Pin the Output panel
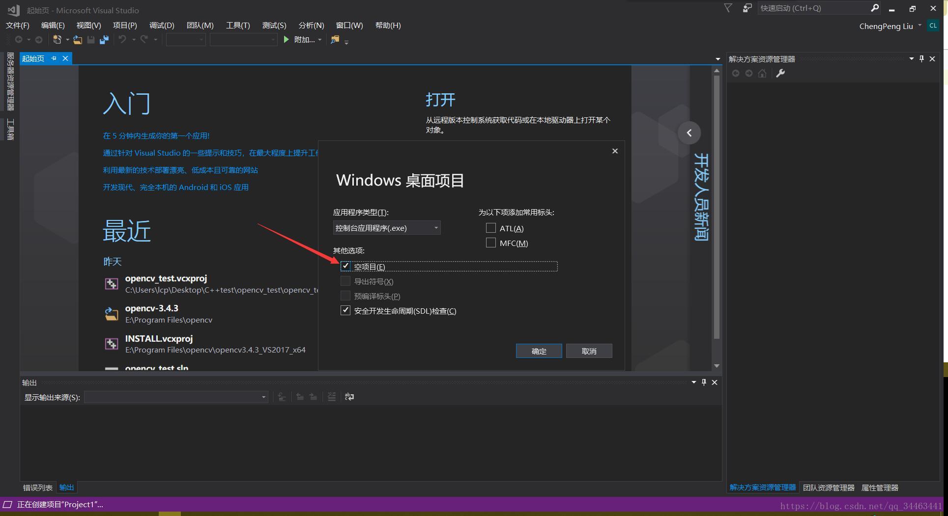 (x=704, y=382)
